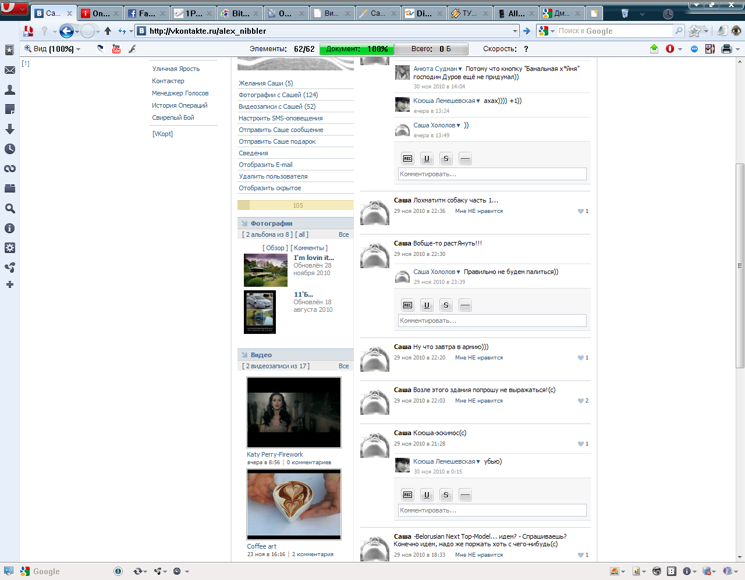The height and width of the screenshot is (580, 745).
Task: Open the Google search engine dropdown
Action: 553,31
